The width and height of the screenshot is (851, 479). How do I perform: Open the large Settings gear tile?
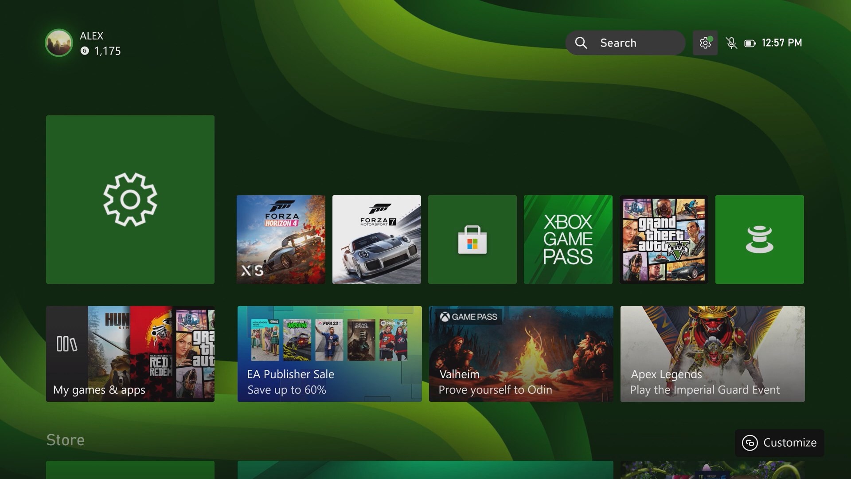[x=130, y=200]
